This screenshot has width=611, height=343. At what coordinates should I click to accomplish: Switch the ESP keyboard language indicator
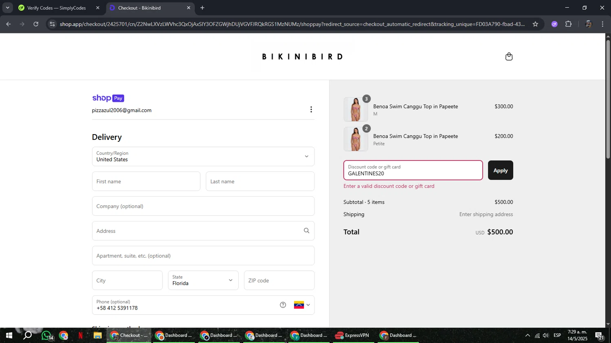click(557, 335)
